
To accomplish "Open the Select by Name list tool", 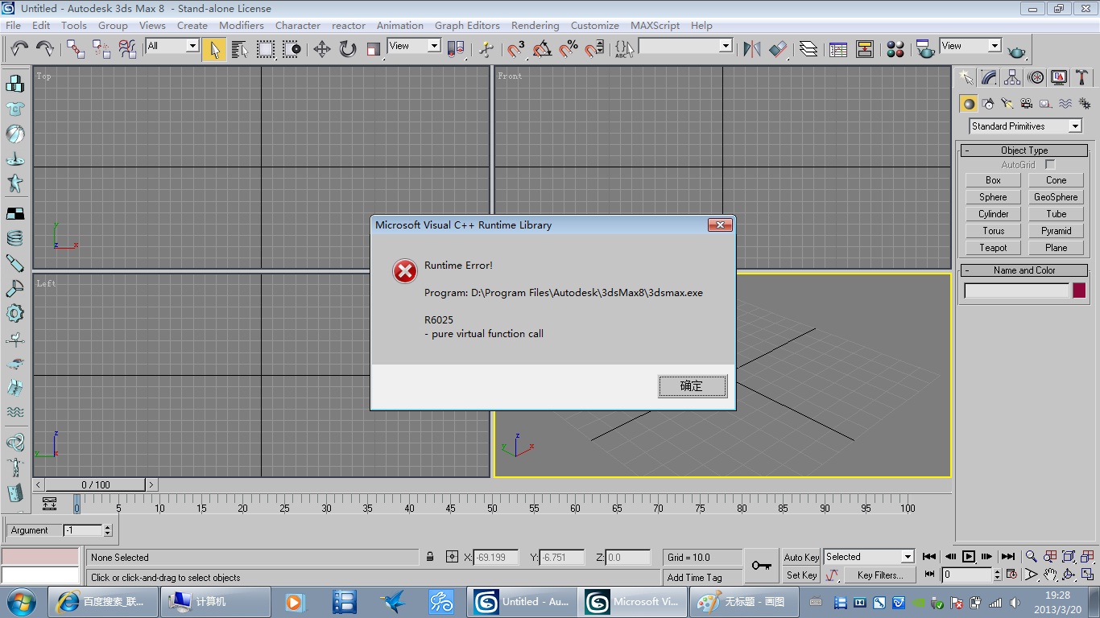I will [240, 49].
